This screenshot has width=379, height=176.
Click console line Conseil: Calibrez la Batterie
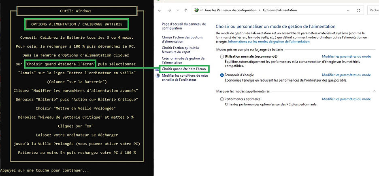click(77, 38)
